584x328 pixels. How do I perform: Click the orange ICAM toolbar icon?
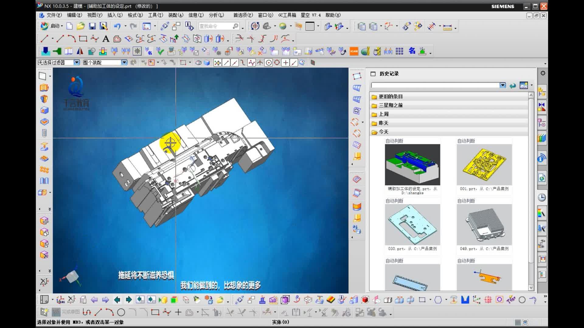[354, 51]
